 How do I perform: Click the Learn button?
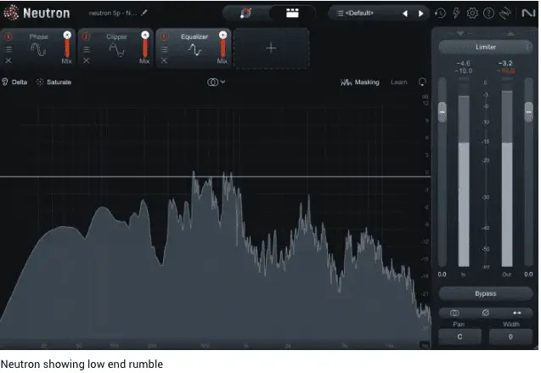pyautogui.click(x=399, y=82)
